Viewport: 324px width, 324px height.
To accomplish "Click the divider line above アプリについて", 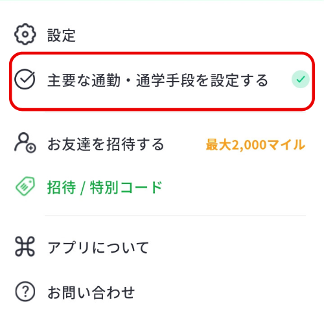I will [x=176, y=215].
